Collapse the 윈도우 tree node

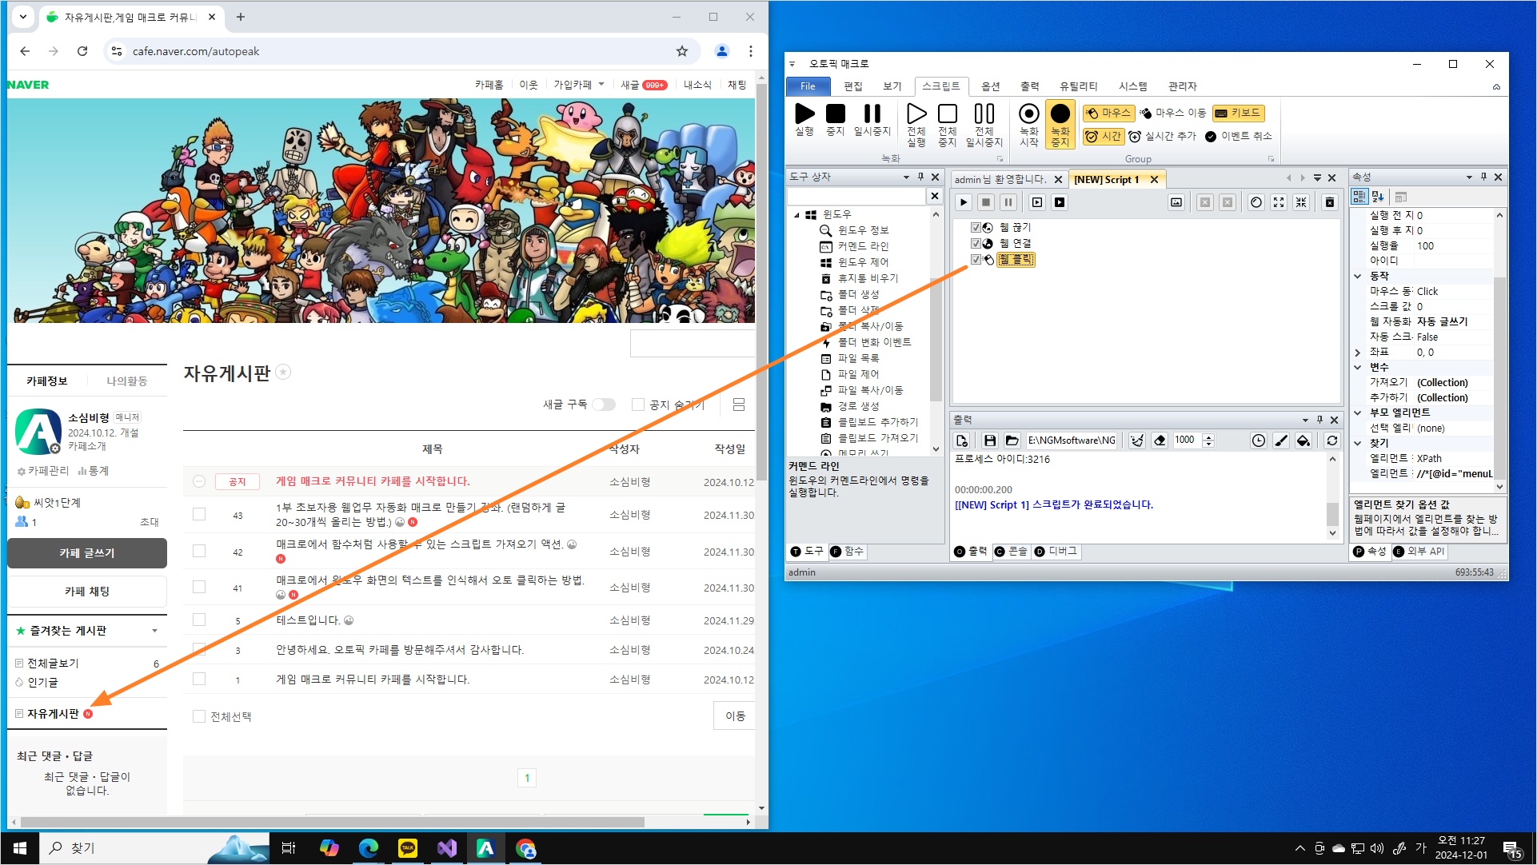pos(796,214)
